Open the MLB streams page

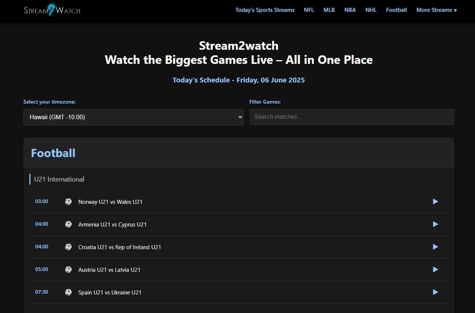tap(329, 10)
